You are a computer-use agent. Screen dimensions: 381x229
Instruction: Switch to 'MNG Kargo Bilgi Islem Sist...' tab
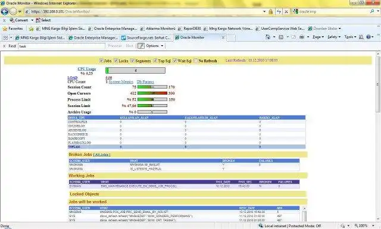pos(40,37)
